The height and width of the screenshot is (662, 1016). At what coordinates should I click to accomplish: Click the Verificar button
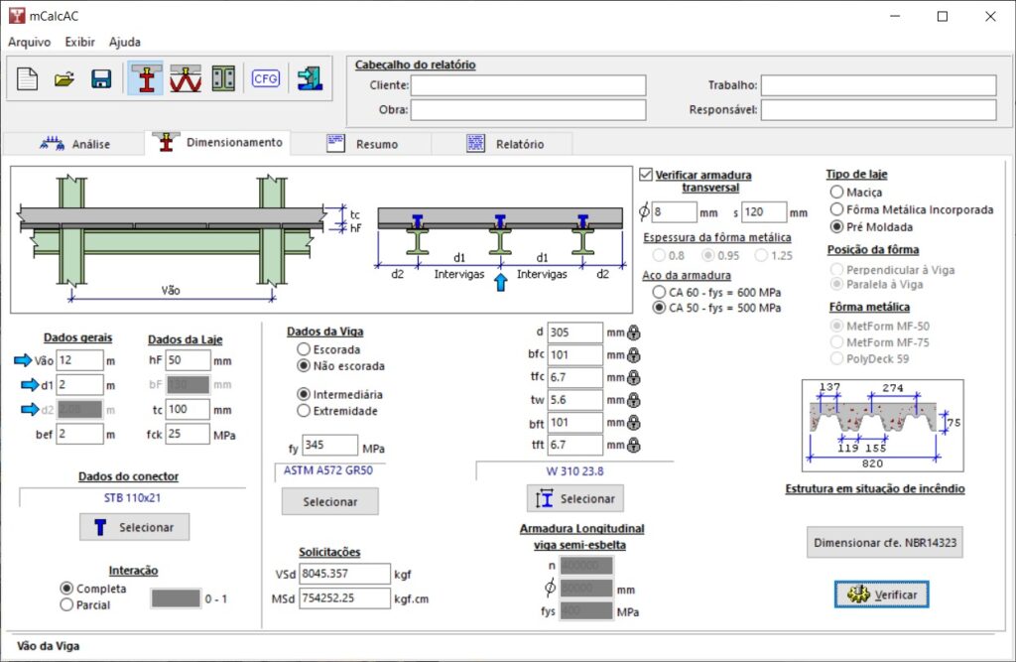882,595
